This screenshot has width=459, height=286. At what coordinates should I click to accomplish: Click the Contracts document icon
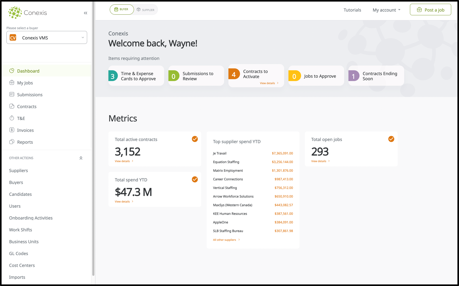coord(12,106)
